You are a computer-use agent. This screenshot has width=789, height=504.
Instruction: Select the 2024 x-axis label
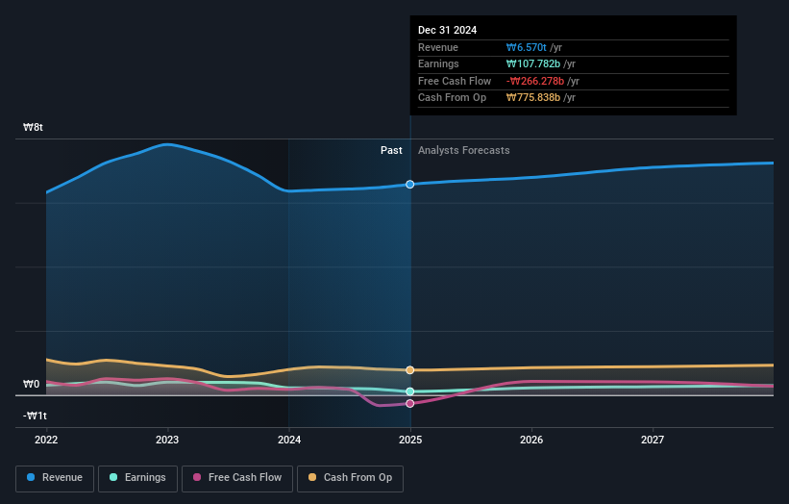[289, 440]
